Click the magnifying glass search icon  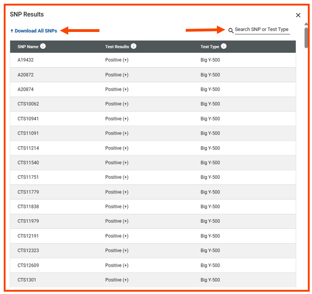[231, 31]
